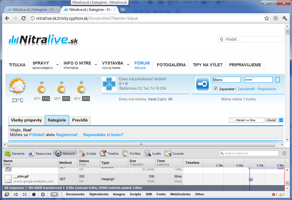Viewport: 292px width, 200px height.
Task: Open the Elements panel in DevTools
Action: click(15, 154)
